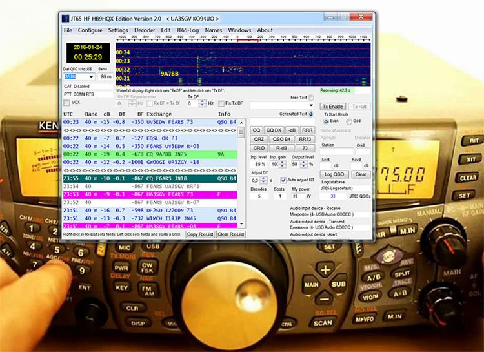Expand the Dial QRG kHz dropdown
The image size is (484, 352).
(91, 76)
